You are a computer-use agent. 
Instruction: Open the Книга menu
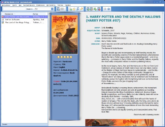click(x=15, y=5)
